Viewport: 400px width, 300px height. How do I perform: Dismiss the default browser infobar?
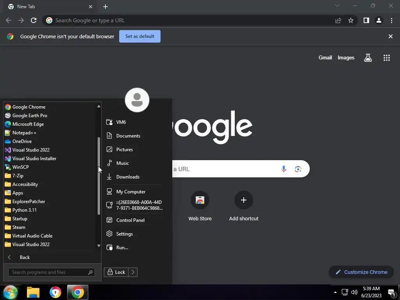[391, 36]
